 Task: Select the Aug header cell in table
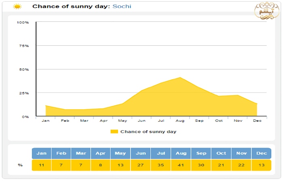point(181,153)
